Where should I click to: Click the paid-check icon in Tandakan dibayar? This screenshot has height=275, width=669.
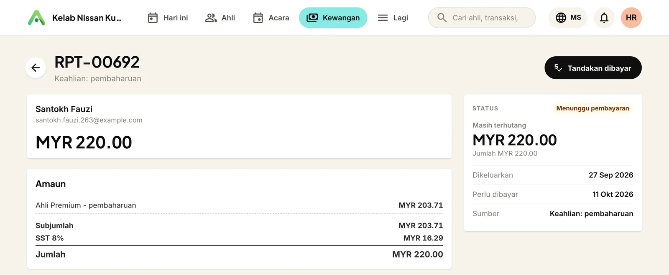coord(558,68)
